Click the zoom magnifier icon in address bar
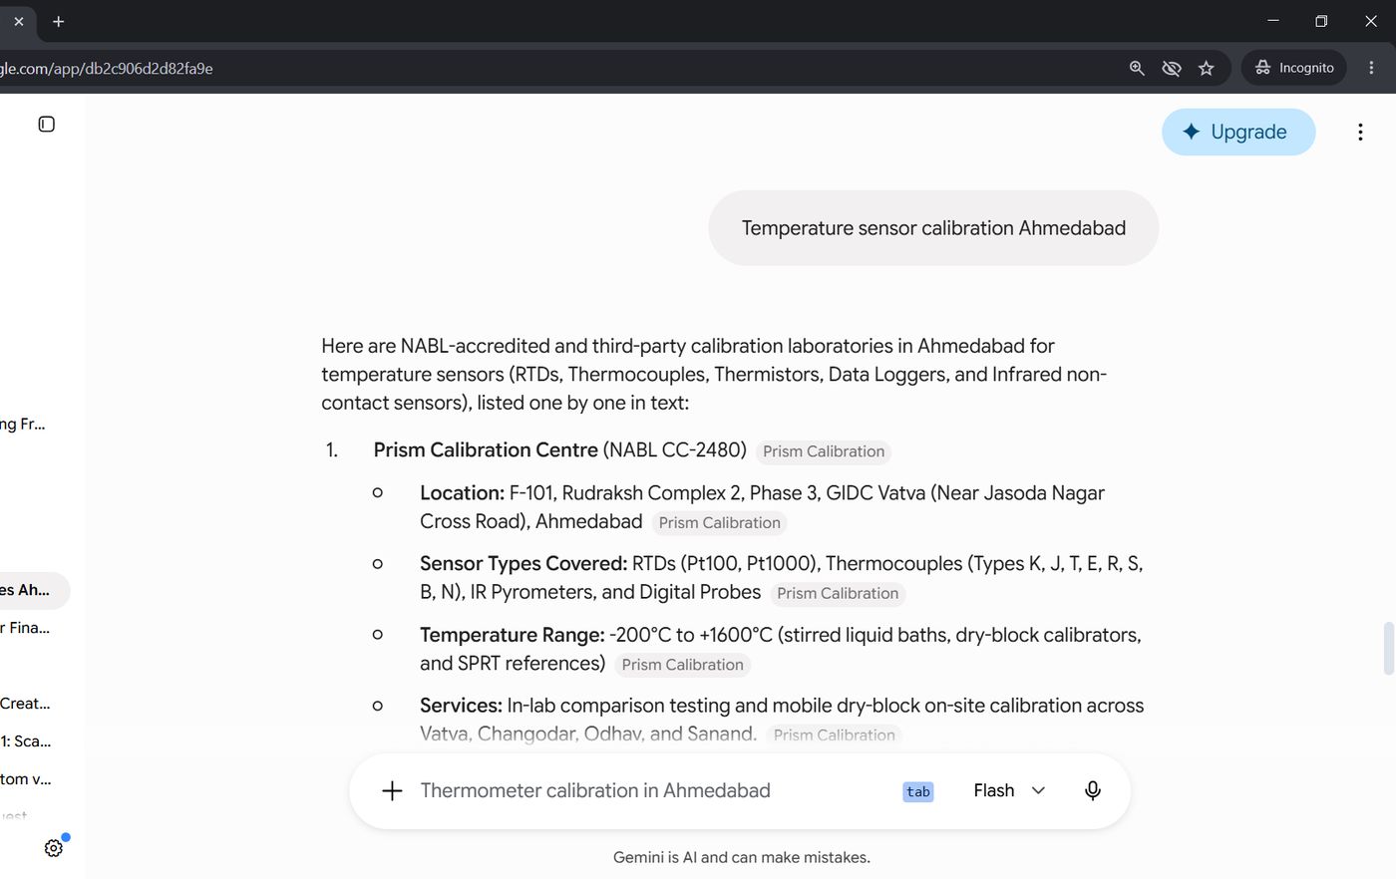This screenshot has width=1396, height=879. coord(1137,68)
